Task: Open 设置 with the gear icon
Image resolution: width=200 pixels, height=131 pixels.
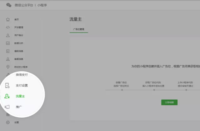Action: (8, 122)
